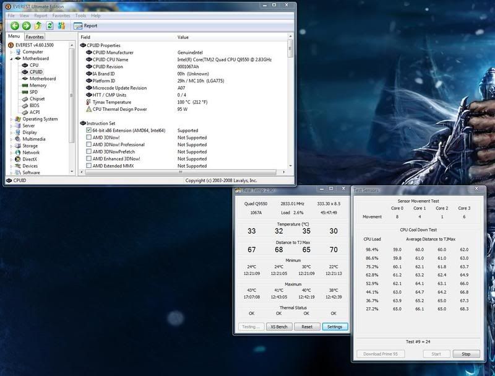Click Reset button in Real Temp

[307, 326]
